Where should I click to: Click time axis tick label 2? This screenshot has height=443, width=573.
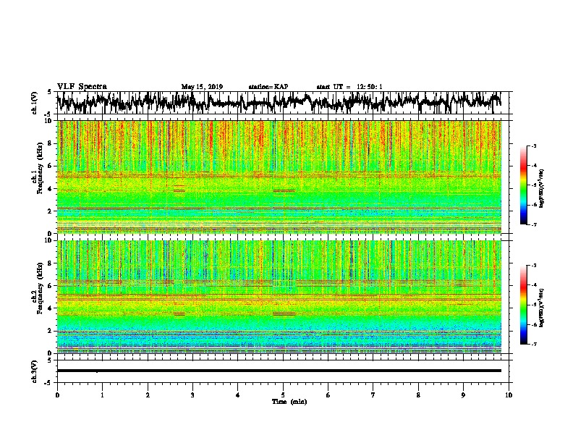pos(148,395)
